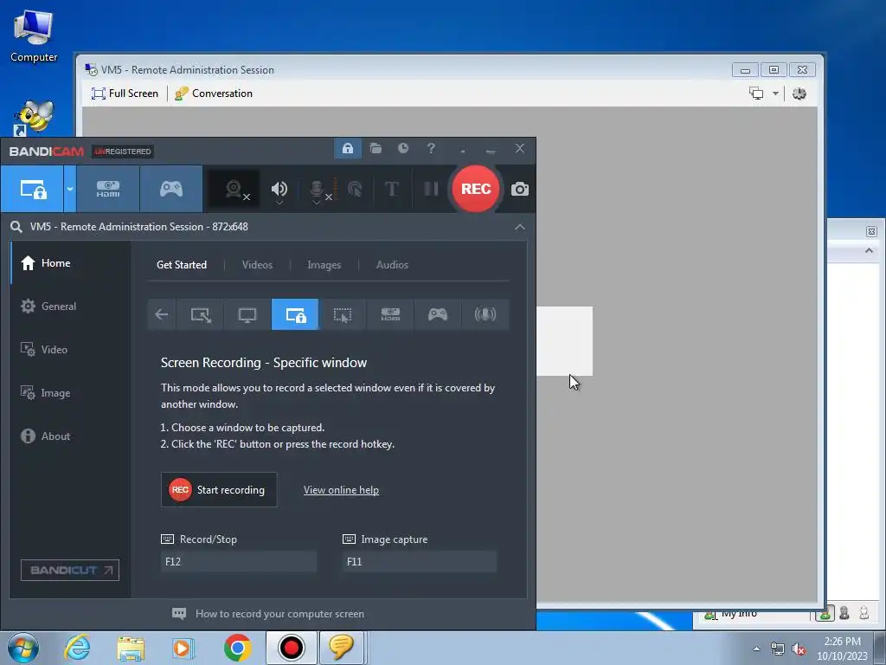This screenshot has width=886, height=665.
Task: Open View online help link
Action: point(341,490)
